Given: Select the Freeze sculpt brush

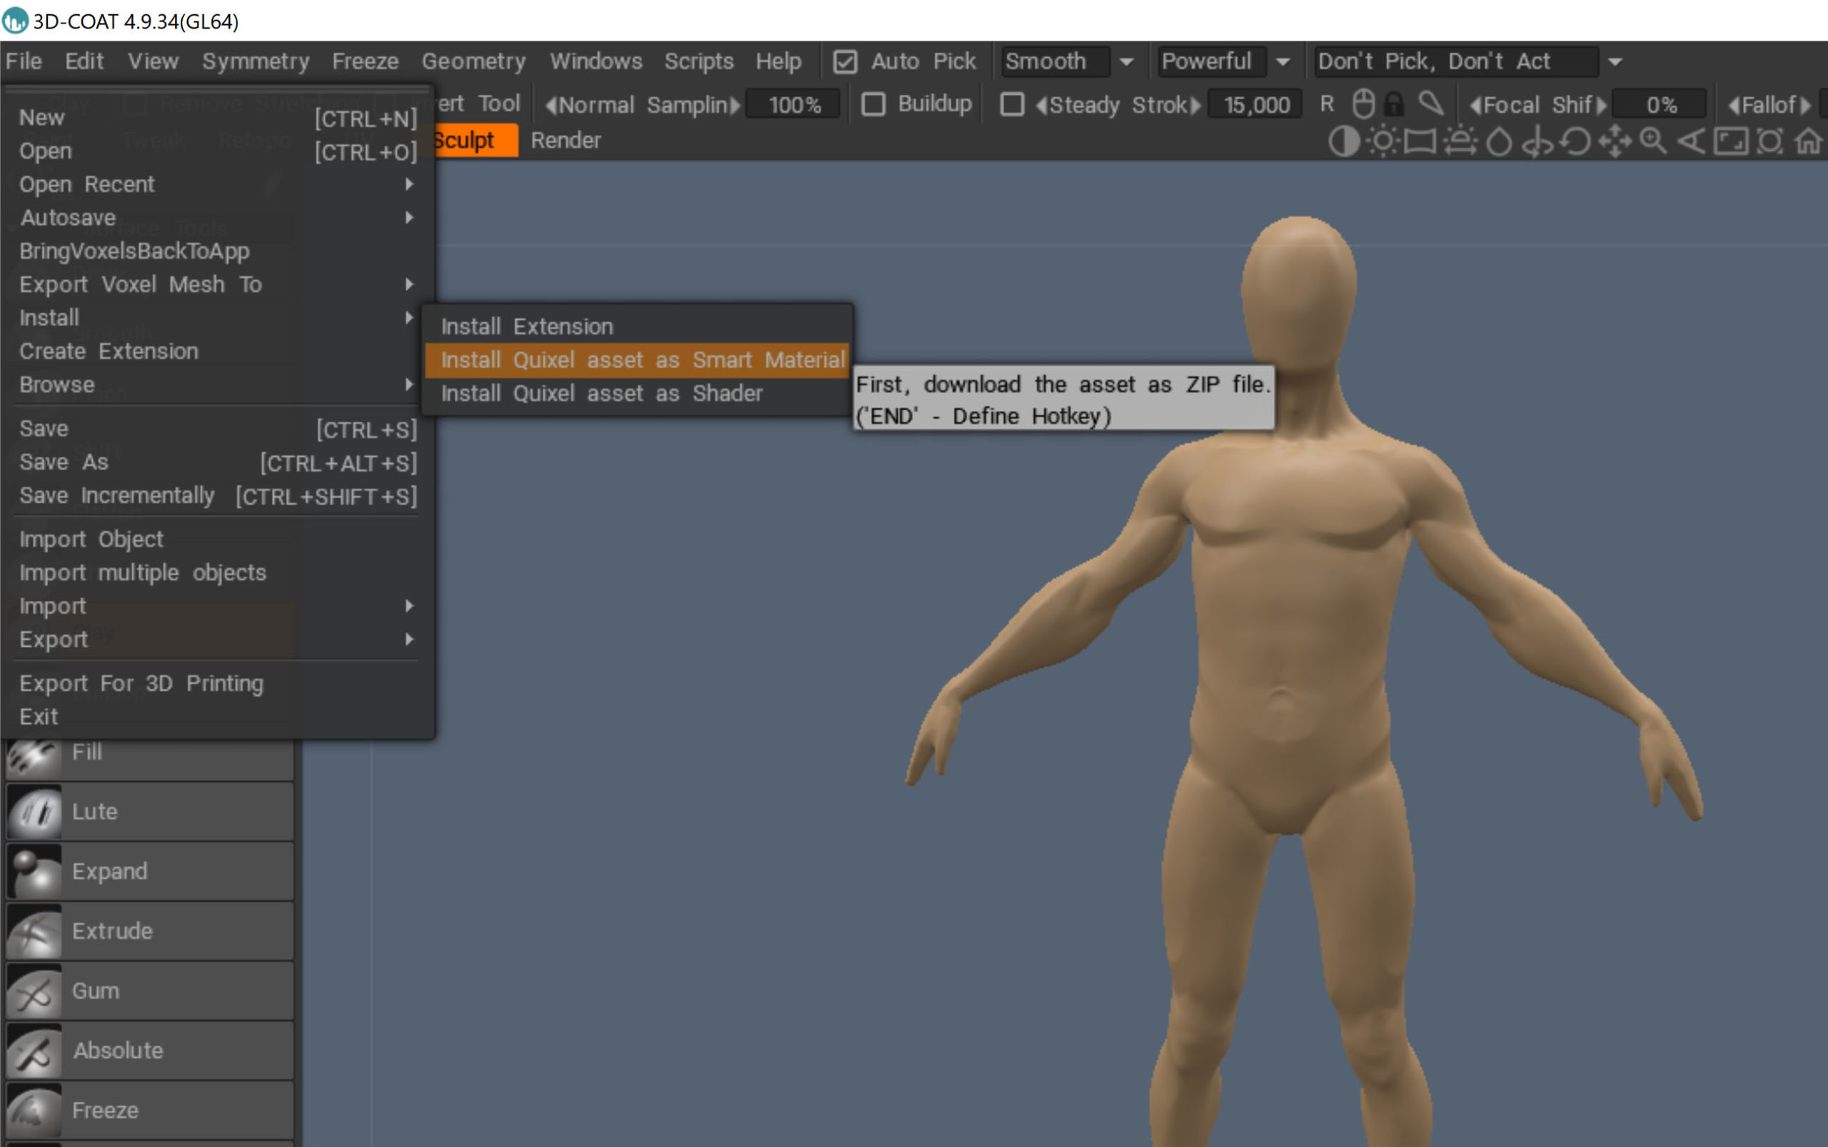Looking at the screenshot, I should pyautogui.click(x=149, y=1111).
